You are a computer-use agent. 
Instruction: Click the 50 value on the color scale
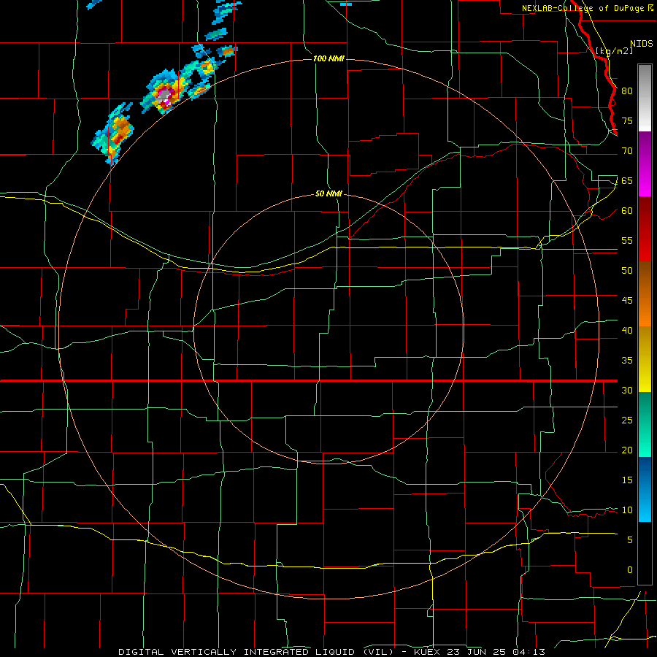pyautogui.click(x=627, y=270)
